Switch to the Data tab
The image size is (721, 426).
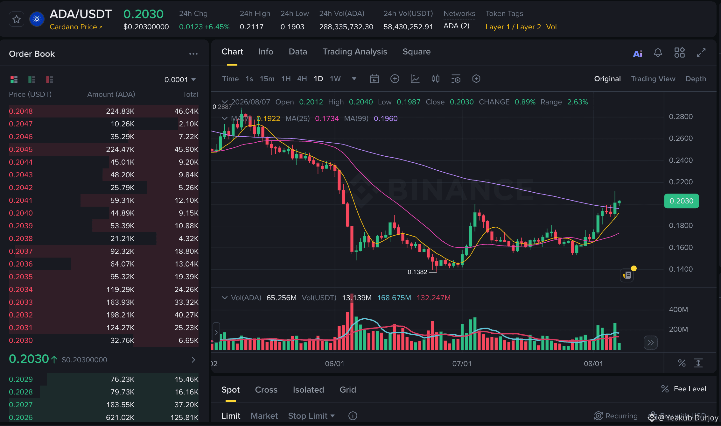click(x=298, y=52)
